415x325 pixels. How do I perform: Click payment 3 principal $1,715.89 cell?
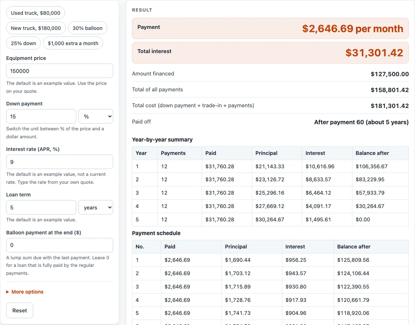click(x=252, y=287)
